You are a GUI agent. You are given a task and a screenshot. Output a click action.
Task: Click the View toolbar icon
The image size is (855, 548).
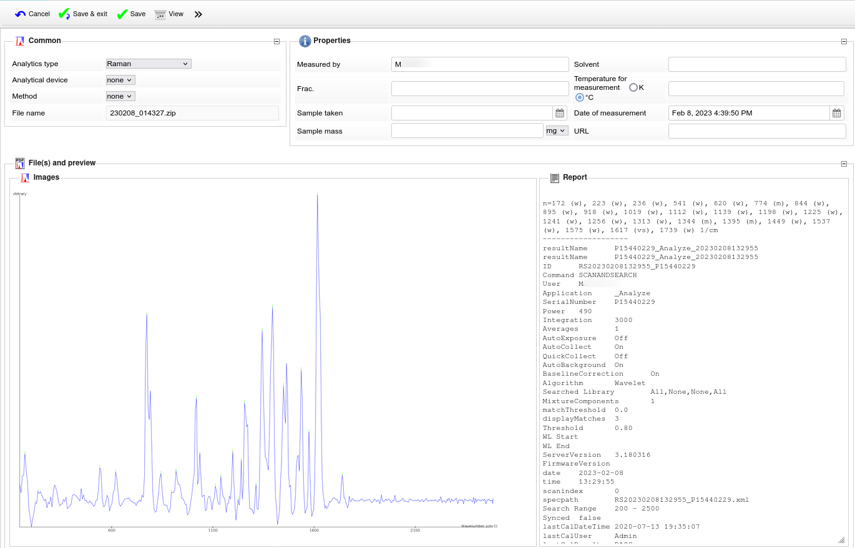(160, 14)
